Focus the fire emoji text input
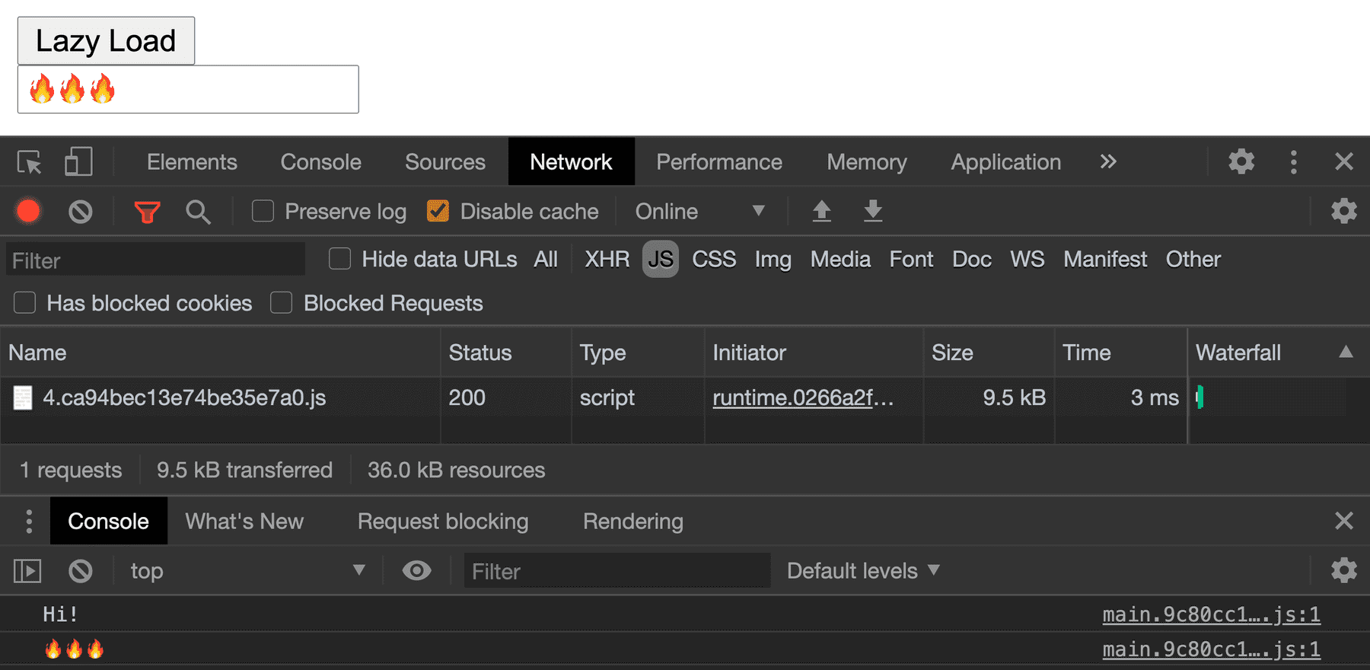The image size is (1370, 670). [x=188, y=89]
